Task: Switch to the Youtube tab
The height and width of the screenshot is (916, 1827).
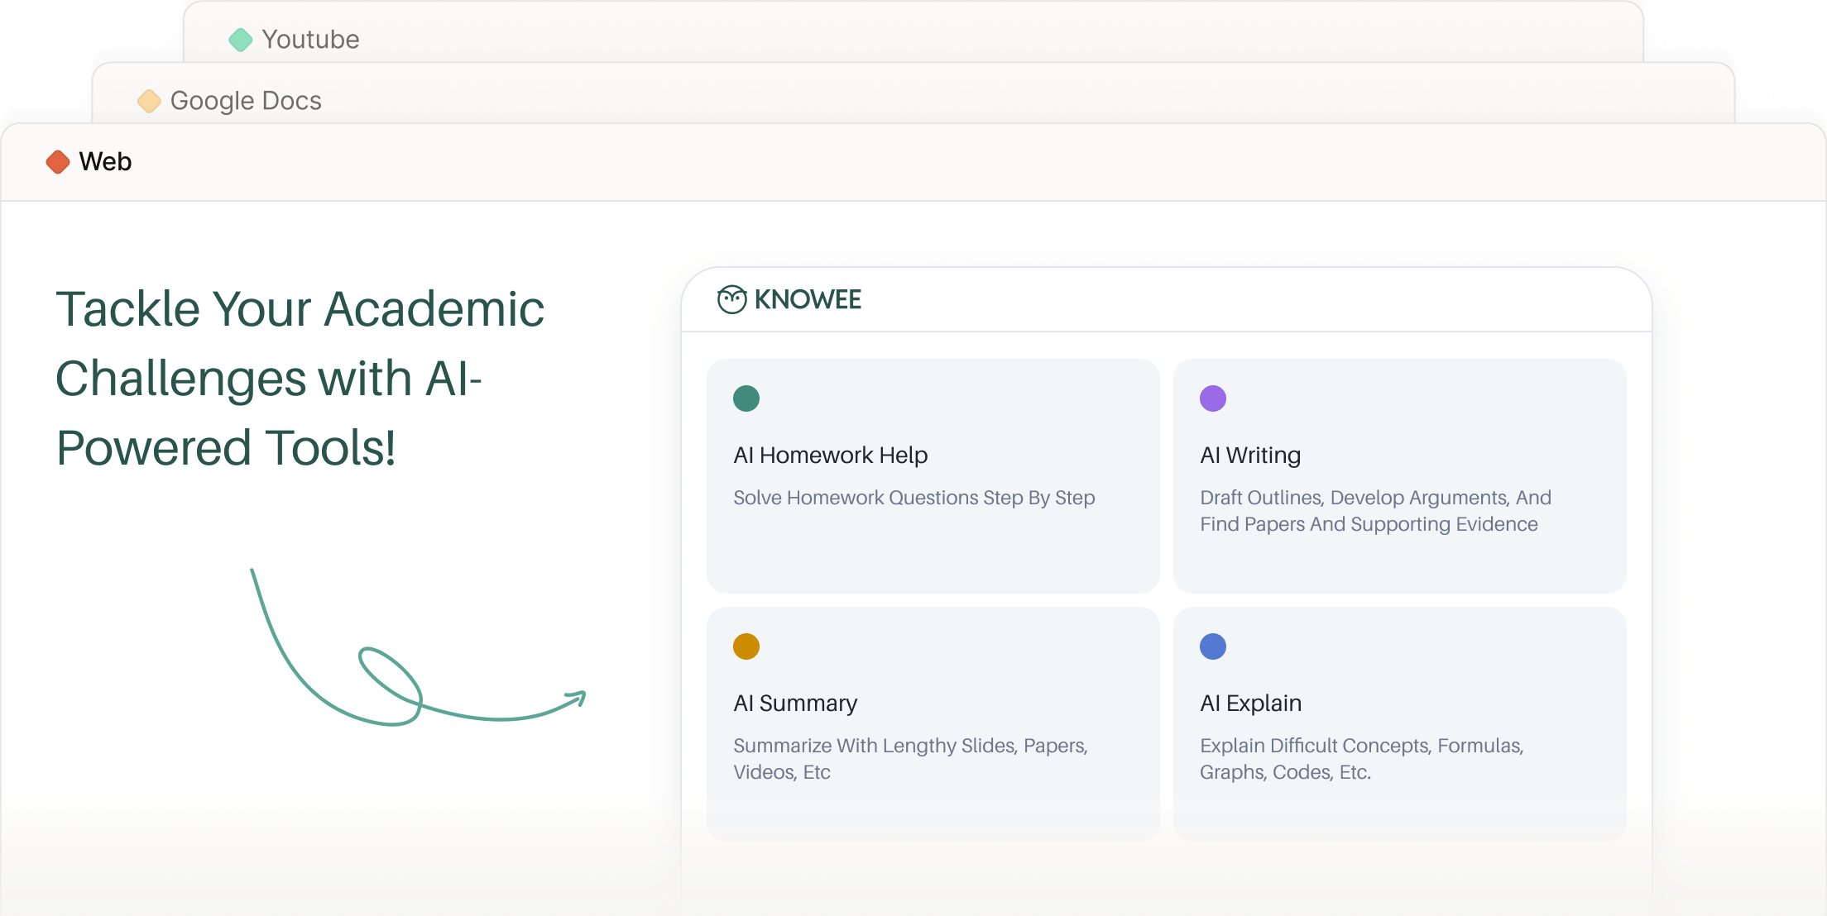Action: point(310,40)
